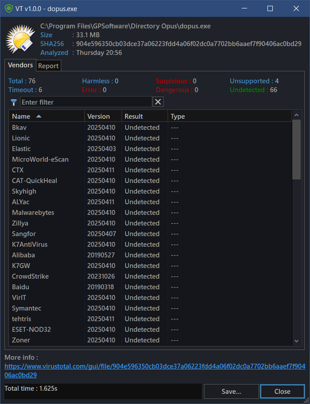Screen dimensions: 310x404
Task: Open the VirusTotal report link
Action: 155,370
